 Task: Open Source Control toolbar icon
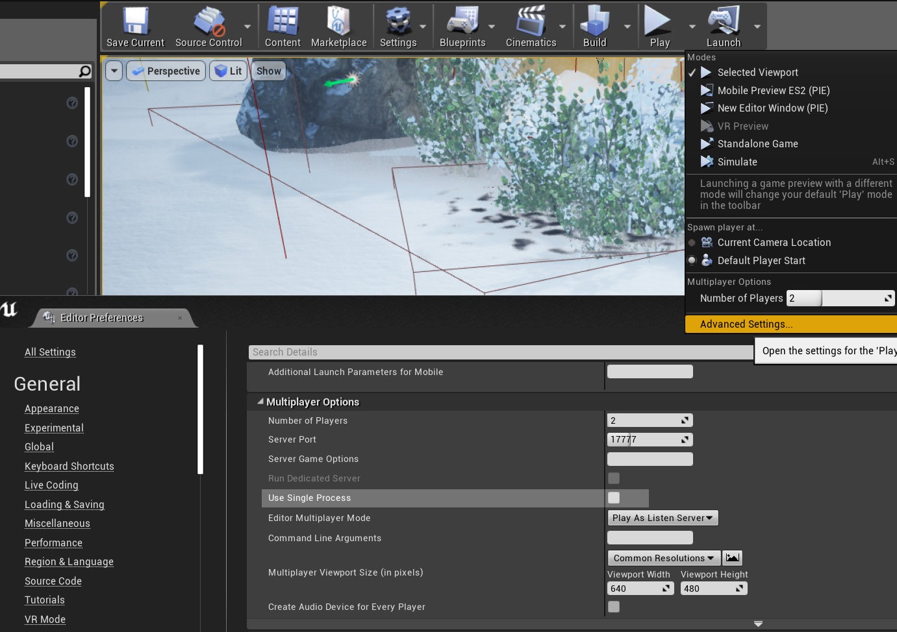(x=209, y=21)
